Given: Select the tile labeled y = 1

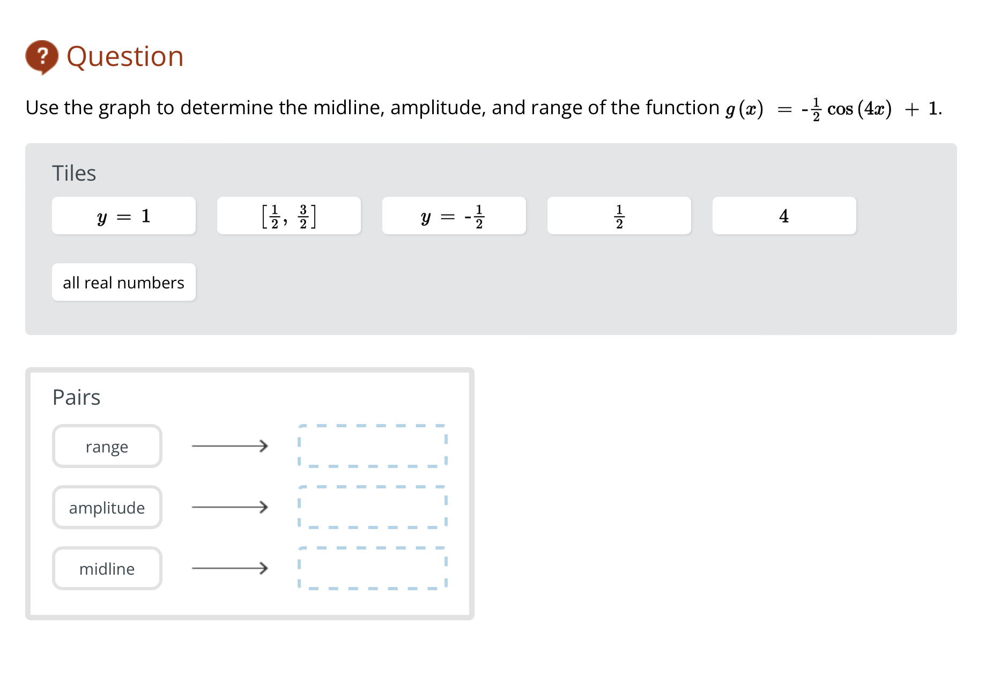Looking at the screenshot, I should (123, 216).
